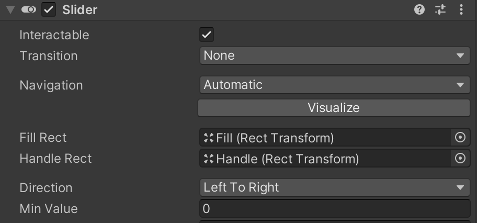Viewport: 477px width, 223px height.
Task: Collapse the Slider component foldout triangle
Action: (x=10, y=10)
